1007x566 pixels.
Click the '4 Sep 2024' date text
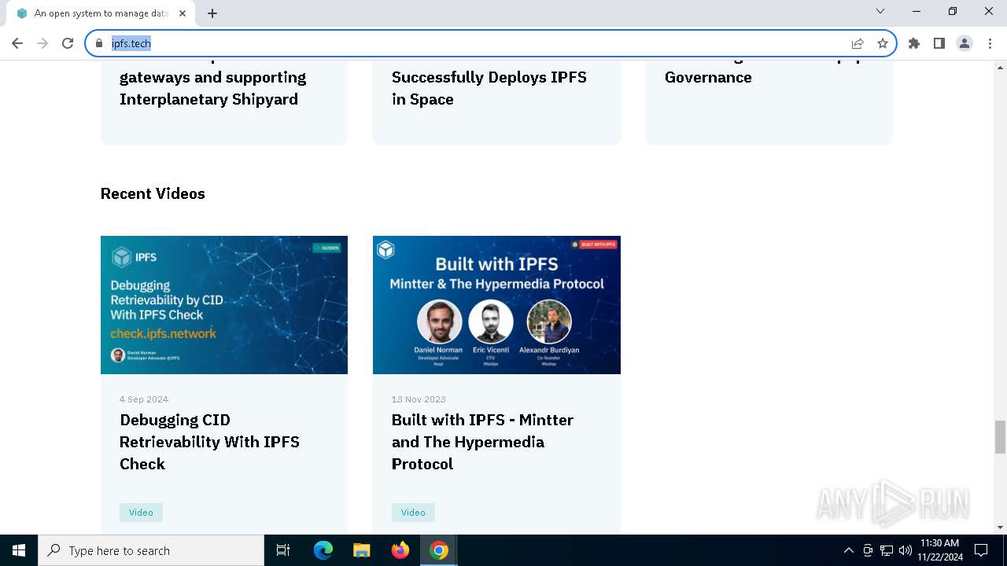(x=144, y=399)
